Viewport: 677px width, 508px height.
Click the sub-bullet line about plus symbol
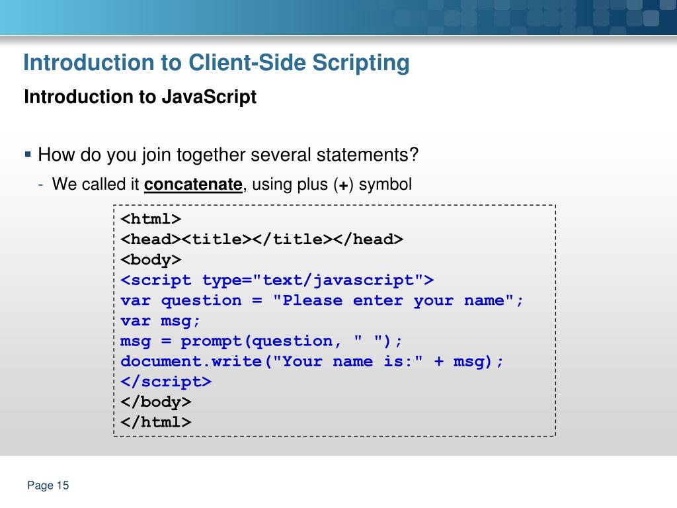click(x=232, y=185)
